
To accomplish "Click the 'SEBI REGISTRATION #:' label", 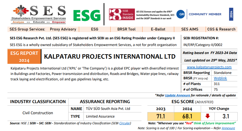I will (201, 38).
